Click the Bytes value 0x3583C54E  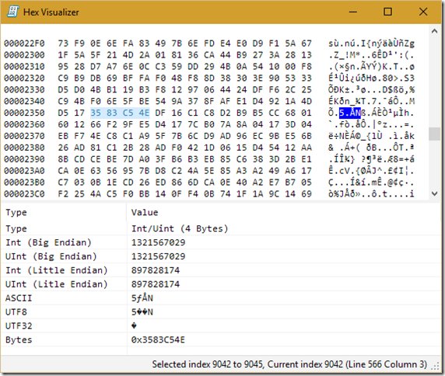point(158,339)
